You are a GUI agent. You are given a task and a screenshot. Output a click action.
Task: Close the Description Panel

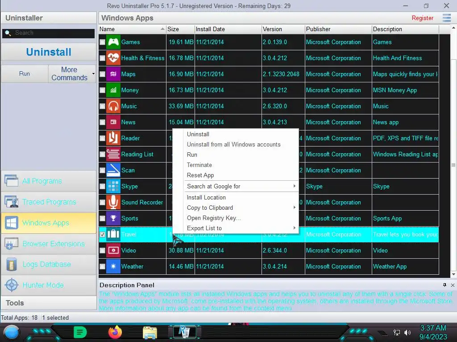(453, 285)
